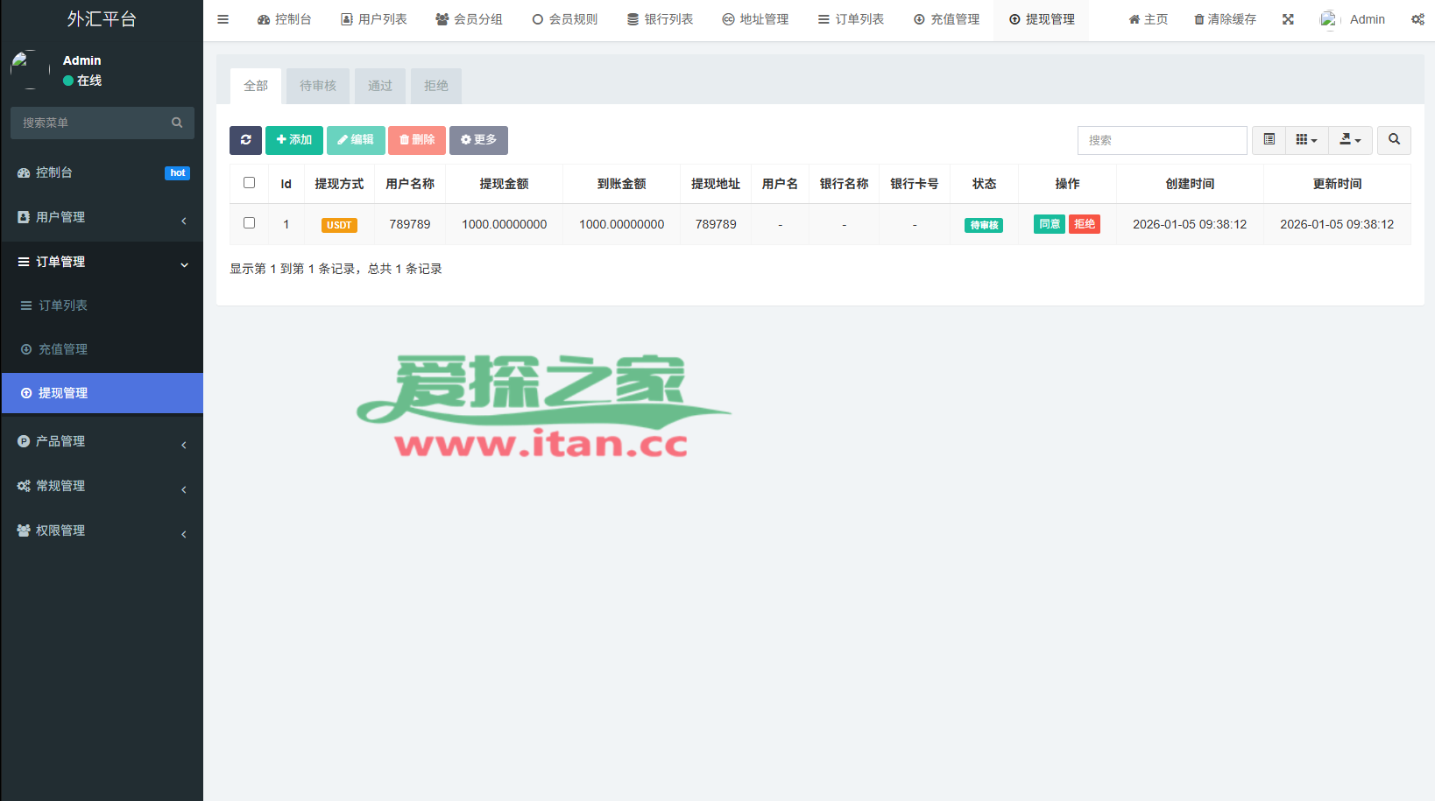Click the table 搜索 input field

(1162, 140)
